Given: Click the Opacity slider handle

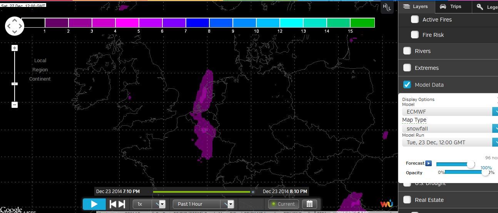Looking at the screenshot, I should coord(486,172).
